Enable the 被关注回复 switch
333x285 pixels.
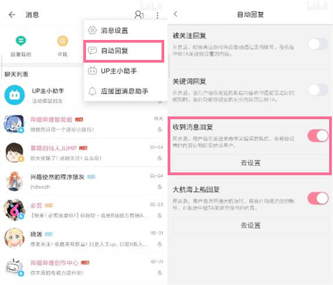coord(318,44)
